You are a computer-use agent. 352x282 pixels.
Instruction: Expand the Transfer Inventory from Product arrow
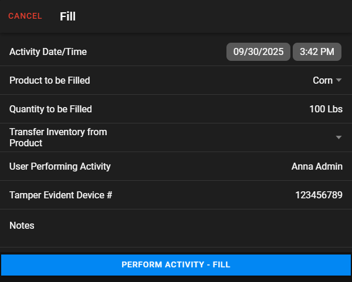click(x=339, y=137)
